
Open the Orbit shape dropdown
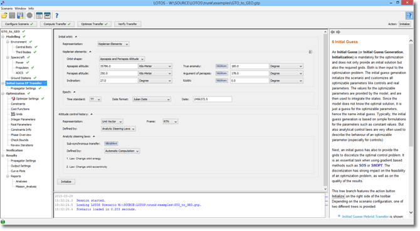(x=122, y=59)
